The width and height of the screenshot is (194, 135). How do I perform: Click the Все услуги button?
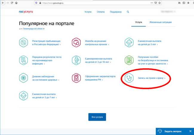(x=97, y=117)
